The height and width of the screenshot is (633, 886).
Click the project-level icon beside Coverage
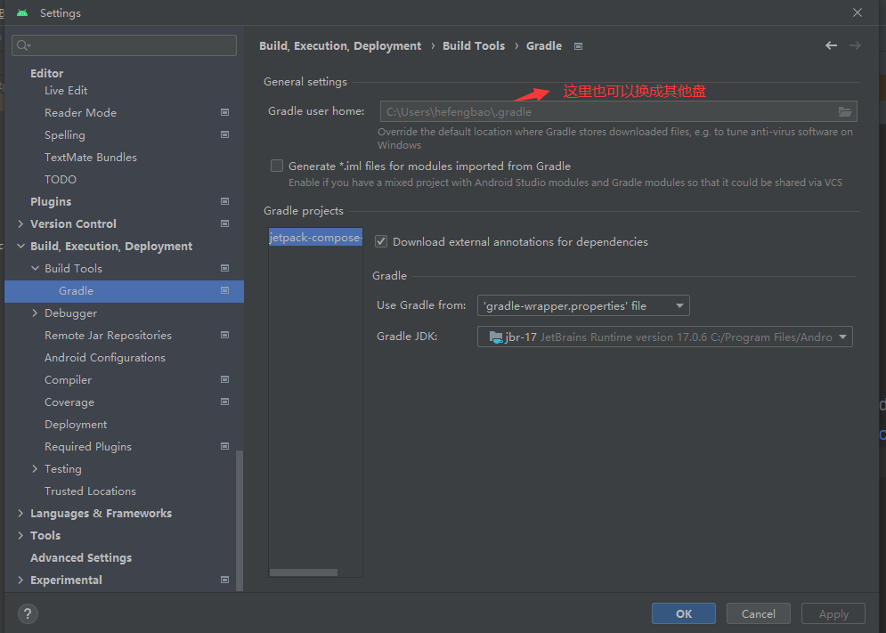[225, 402]
